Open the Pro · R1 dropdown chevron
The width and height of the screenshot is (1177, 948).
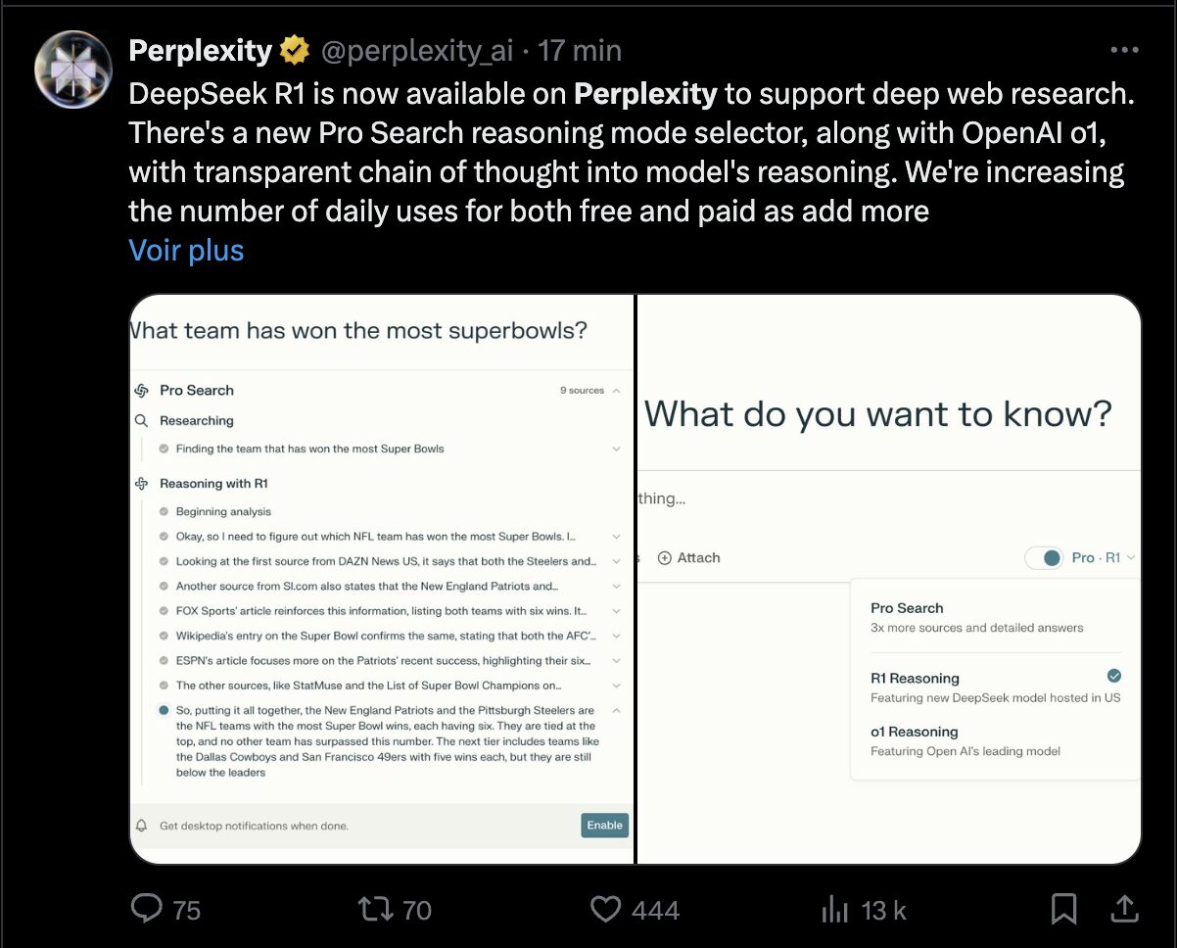(x=1131, y=557)
